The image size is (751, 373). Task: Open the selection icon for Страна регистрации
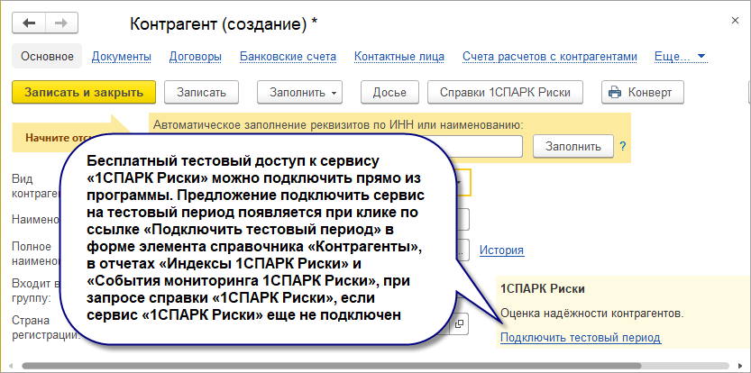pyautogui.click(x=459, y=324)
